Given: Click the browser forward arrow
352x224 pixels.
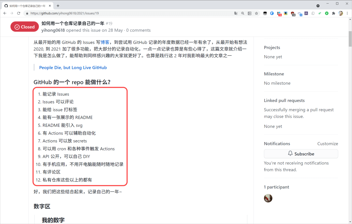Looking at the screenshot, I should tap(12, 13).
